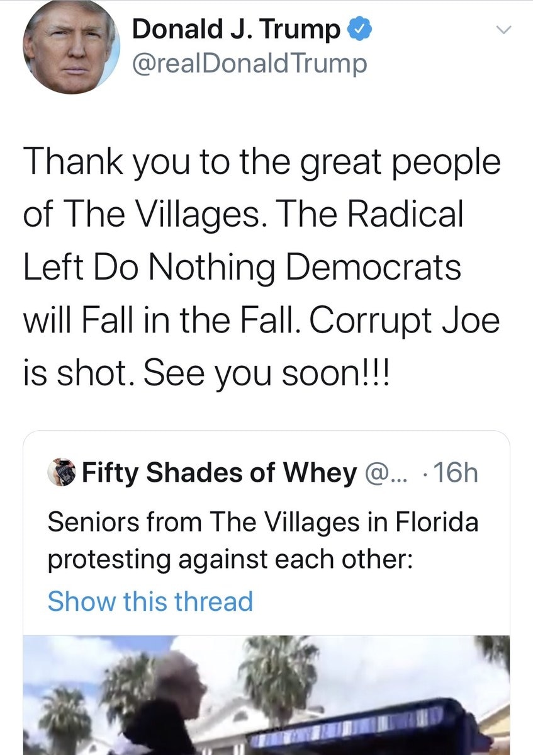Open the "Show this thread" link
Screen dimensions: 533x755
click(x=150, y=601)
